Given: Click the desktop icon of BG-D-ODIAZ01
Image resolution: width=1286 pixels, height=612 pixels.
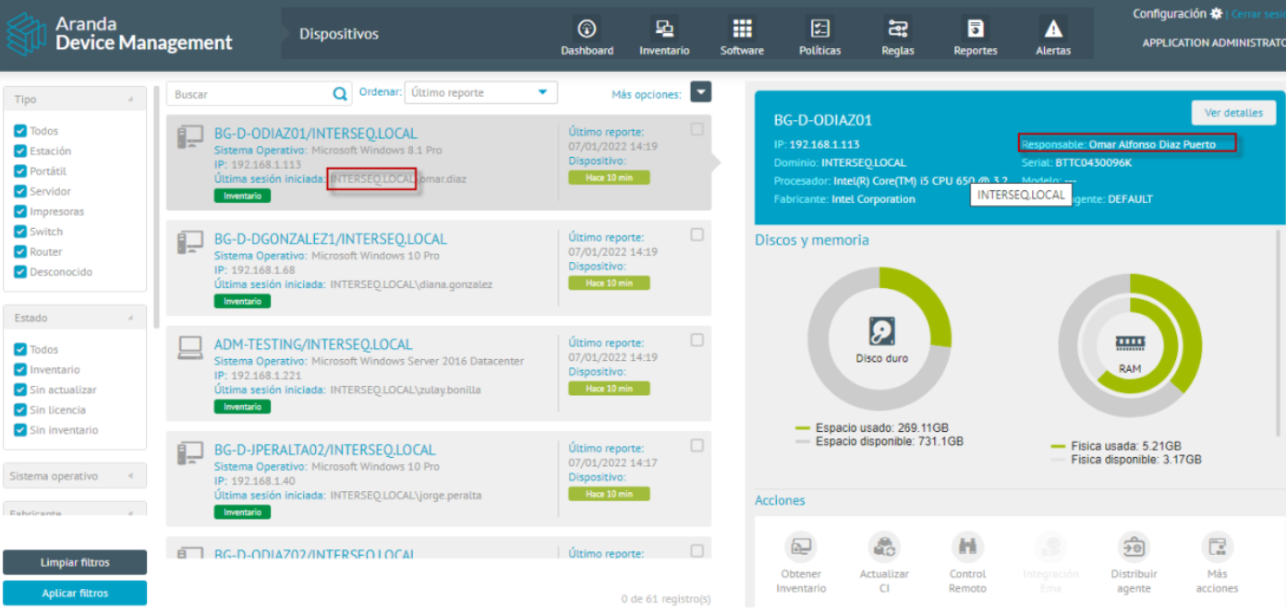Looking at the screenshot, I should [190, 137].
